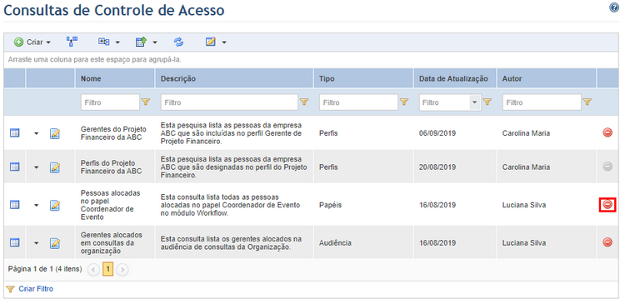This screenshot has width=625, height=304.
Task: Open table view of Pessoas alocadas no papel
Action: [x=14, y=205]
